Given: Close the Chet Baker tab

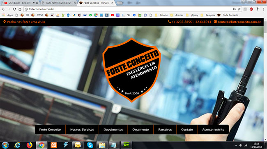Looking at the screenshot, I should click(37, 3).
